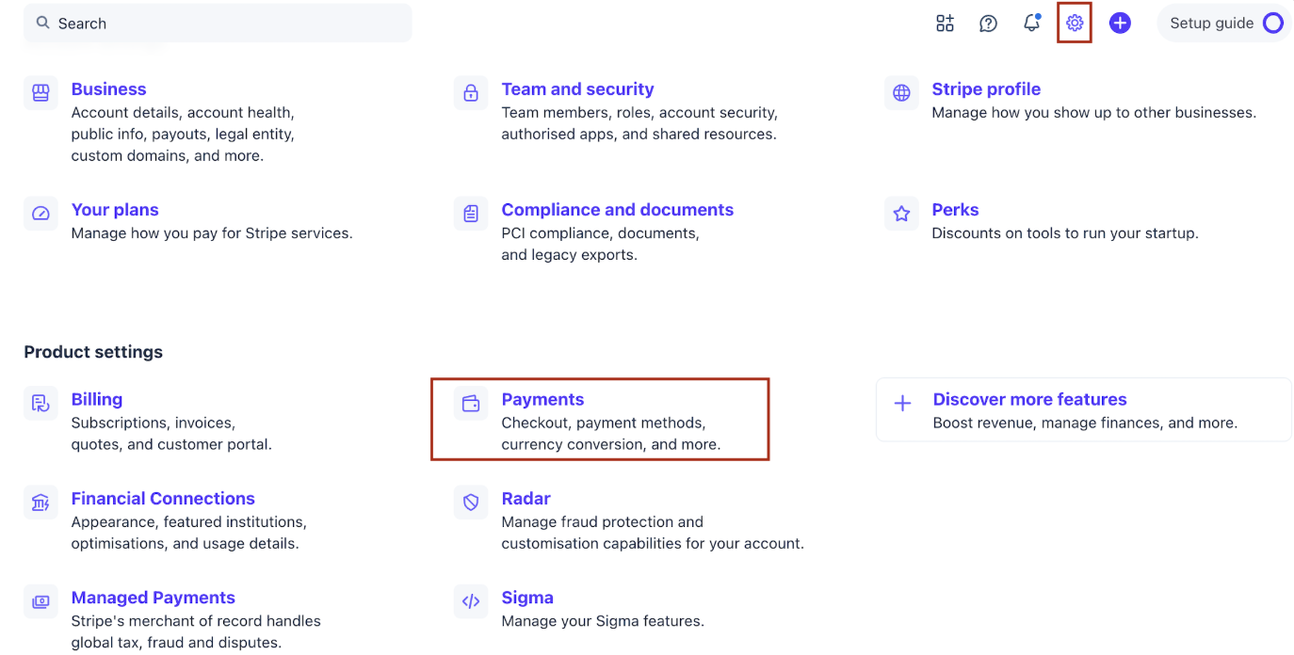Click the Discover more features card
Image resolution: width=1294 pixels, height=655 pixels.
point(1083,409)
